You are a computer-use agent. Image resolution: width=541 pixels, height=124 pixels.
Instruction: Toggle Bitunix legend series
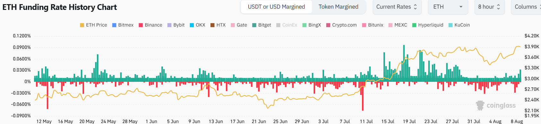[x=373, y=25]
